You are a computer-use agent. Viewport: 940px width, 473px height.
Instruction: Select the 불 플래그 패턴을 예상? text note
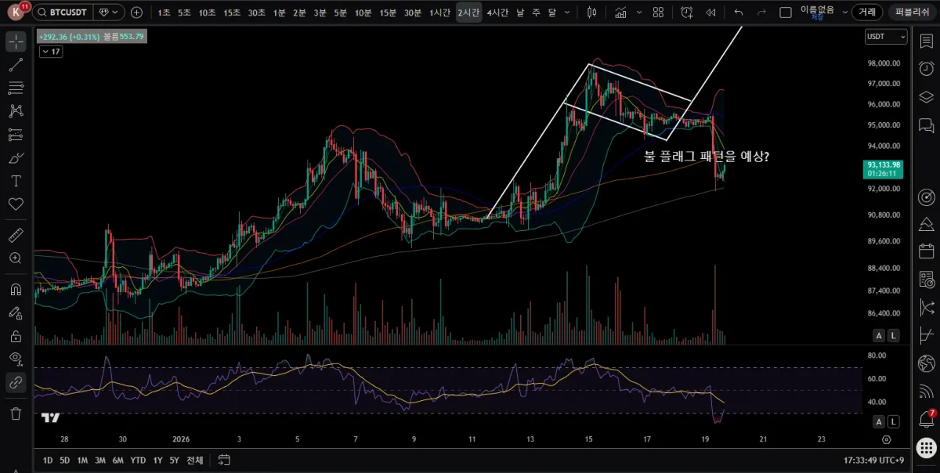click(x=706, y=156)
